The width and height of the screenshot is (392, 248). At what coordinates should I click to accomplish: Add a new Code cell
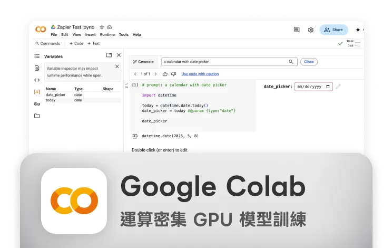[x=76, y=43]
